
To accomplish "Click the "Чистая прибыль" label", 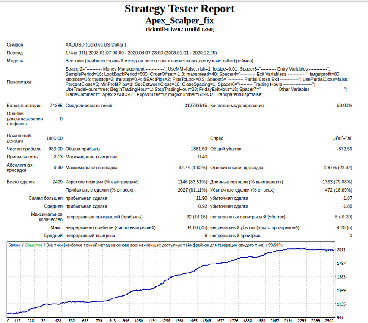I will [x=24, y=149].
